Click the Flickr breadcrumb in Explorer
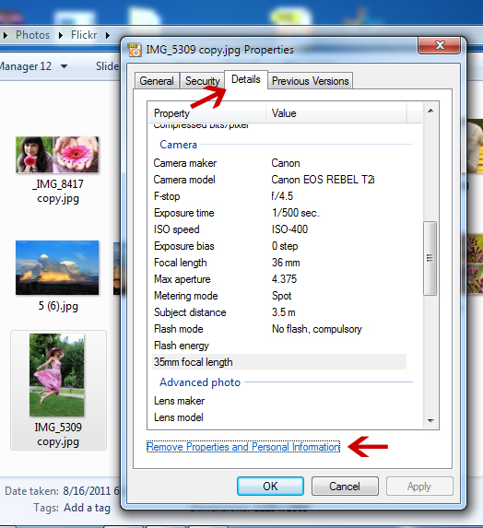Viewport: 483px width, 528px height. [x=84, y=35]
